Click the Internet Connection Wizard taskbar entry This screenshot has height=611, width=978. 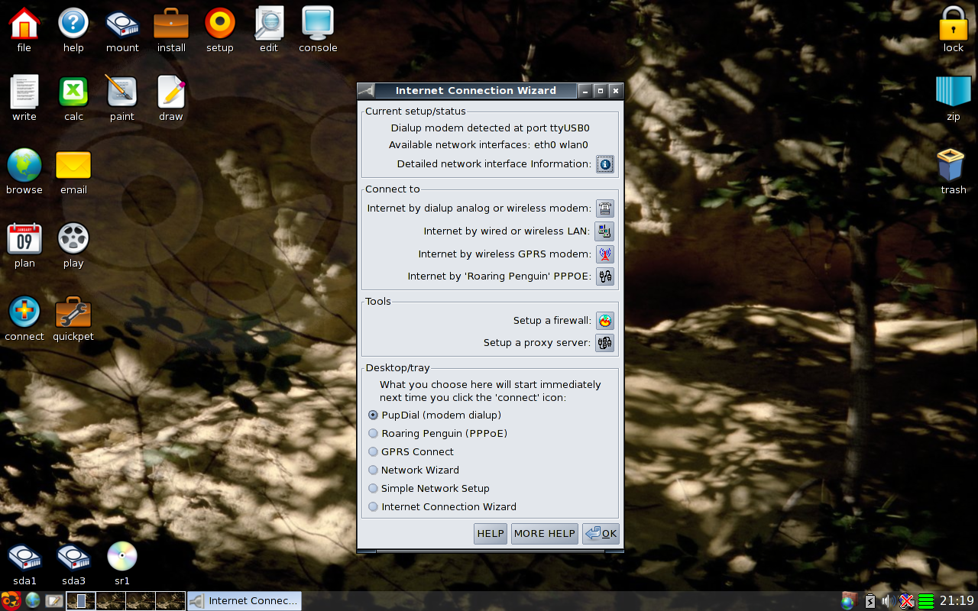pos(244,601)
